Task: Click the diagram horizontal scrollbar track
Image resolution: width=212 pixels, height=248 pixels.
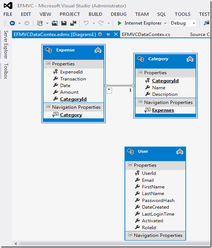Action: point(114,243)
